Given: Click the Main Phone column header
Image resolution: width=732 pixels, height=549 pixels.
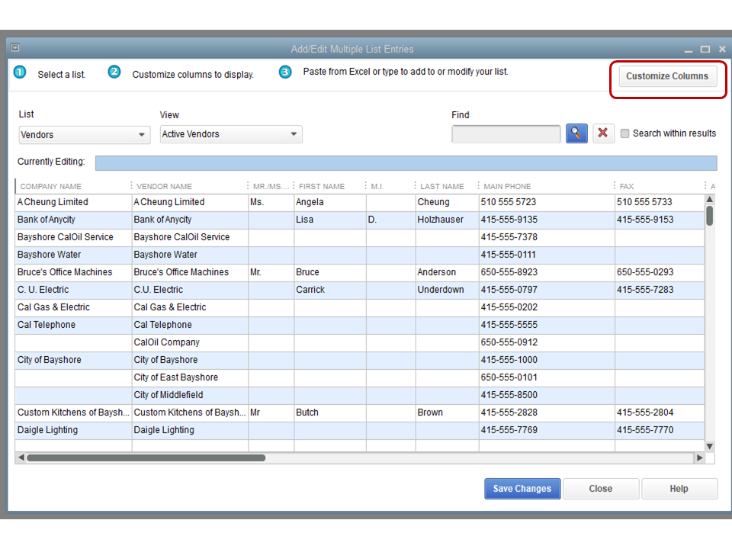Looking at the screenshot, I should pyautogui.click(x=507, y=186).
